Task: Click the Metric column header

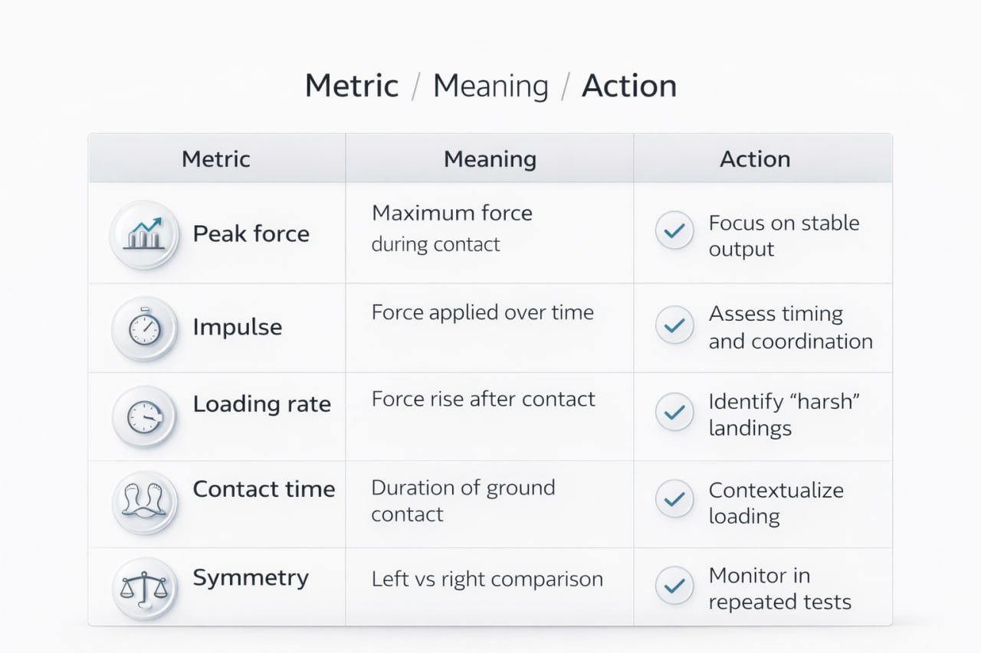Action: point(216,159)
